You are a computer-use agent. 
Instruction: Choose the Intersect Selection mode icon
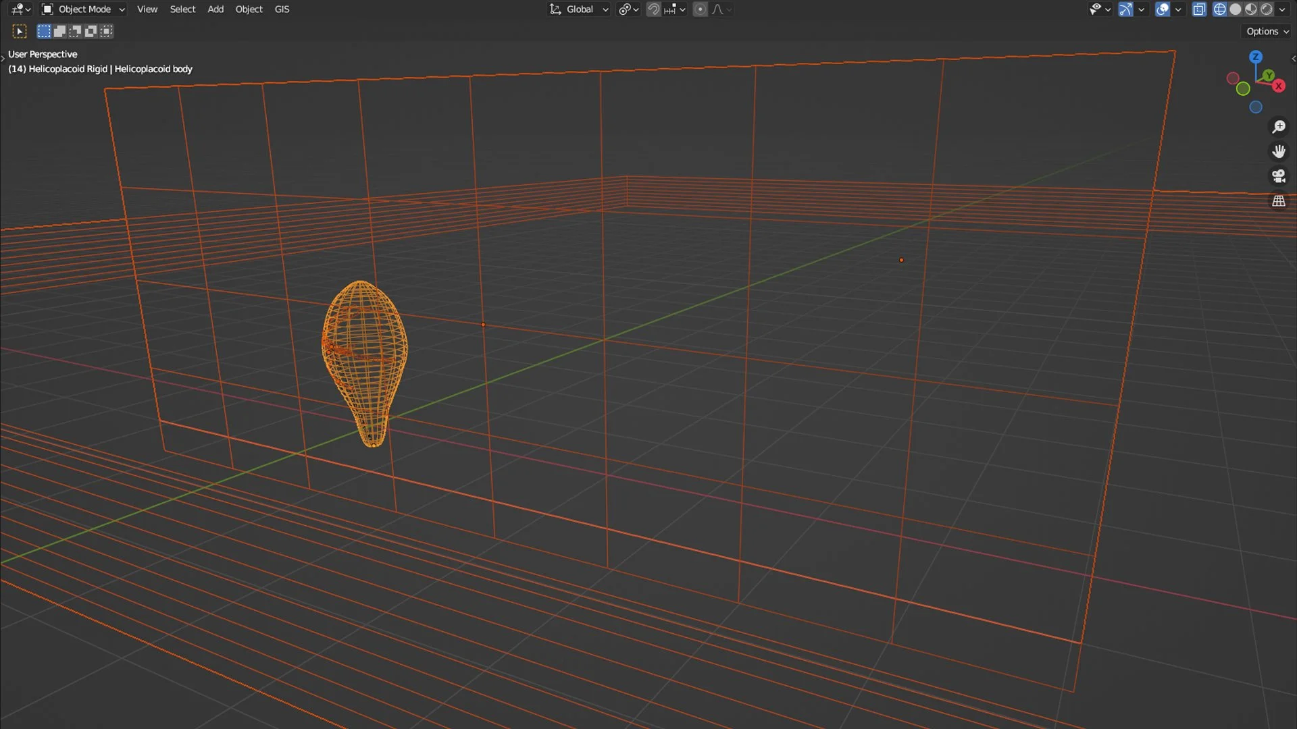(106, 31)
